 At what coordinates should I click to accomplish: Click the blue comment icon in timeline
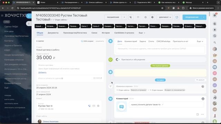[110, 99]
